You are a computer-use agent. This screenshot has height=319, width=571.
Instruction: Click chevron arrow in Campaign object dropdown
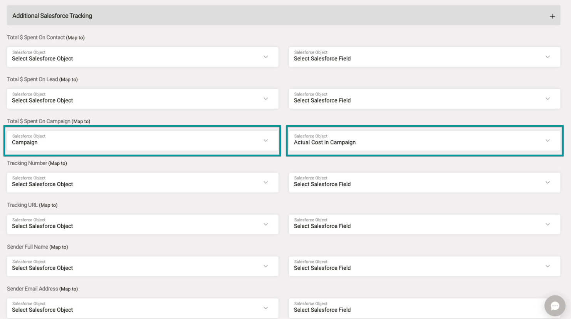[265, 141]
